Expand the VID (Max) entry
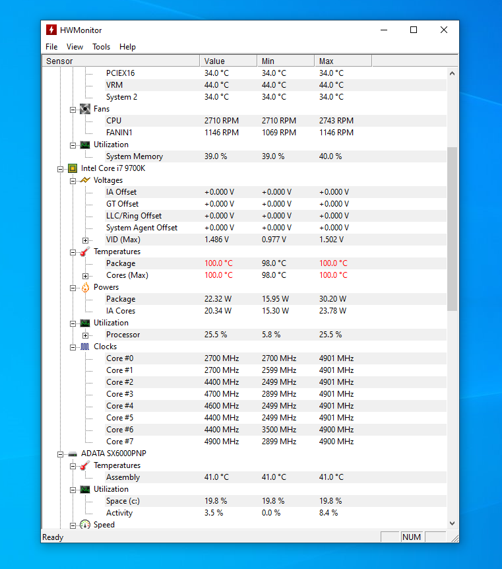Screen dimensions: 502x569 coord(85,240)
